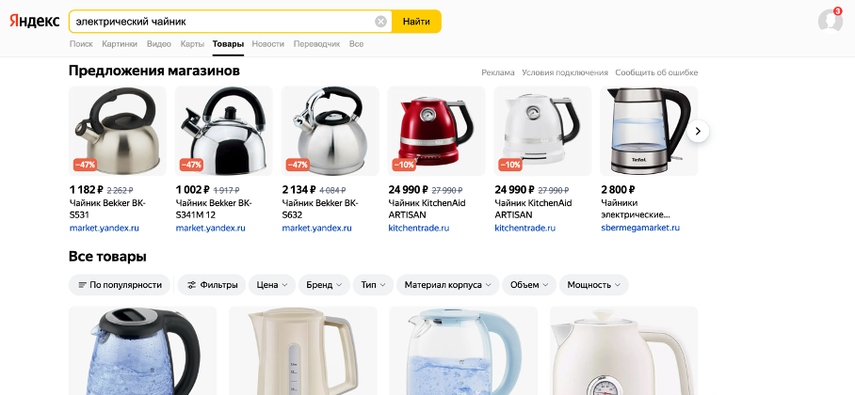Advance the store offers carousel with the arrow

pos(698,132)
